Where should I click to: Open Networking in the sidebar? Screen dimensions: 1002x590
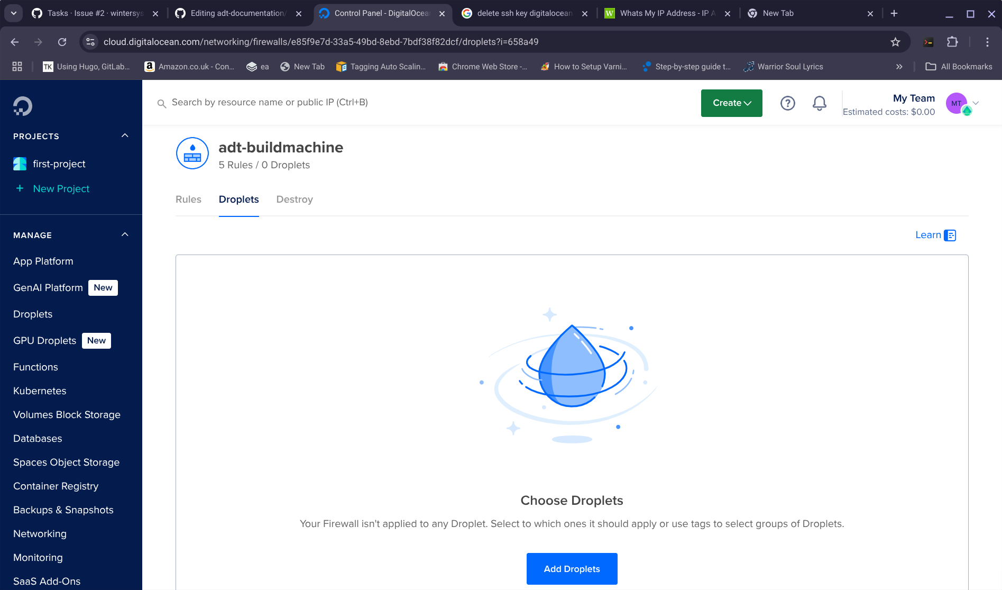[40, 534]
